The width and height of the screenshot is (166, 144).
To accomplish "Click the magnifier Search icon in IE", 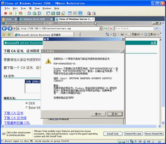I will [156, 28].
